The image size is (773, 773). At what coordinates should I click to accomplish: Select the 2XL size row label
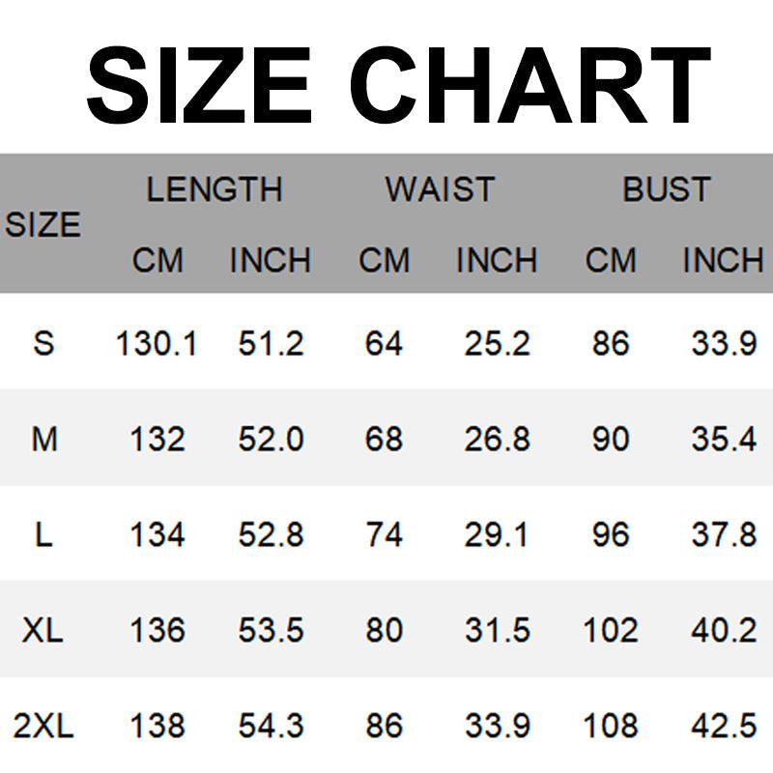pyautogui.click(x=43, y=726)
